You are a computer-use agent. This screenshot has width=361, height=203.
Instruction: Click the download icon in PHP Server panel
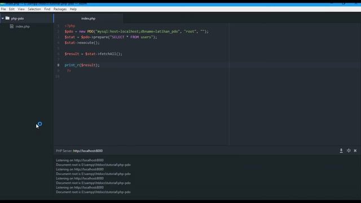click(x=341, y=151)
